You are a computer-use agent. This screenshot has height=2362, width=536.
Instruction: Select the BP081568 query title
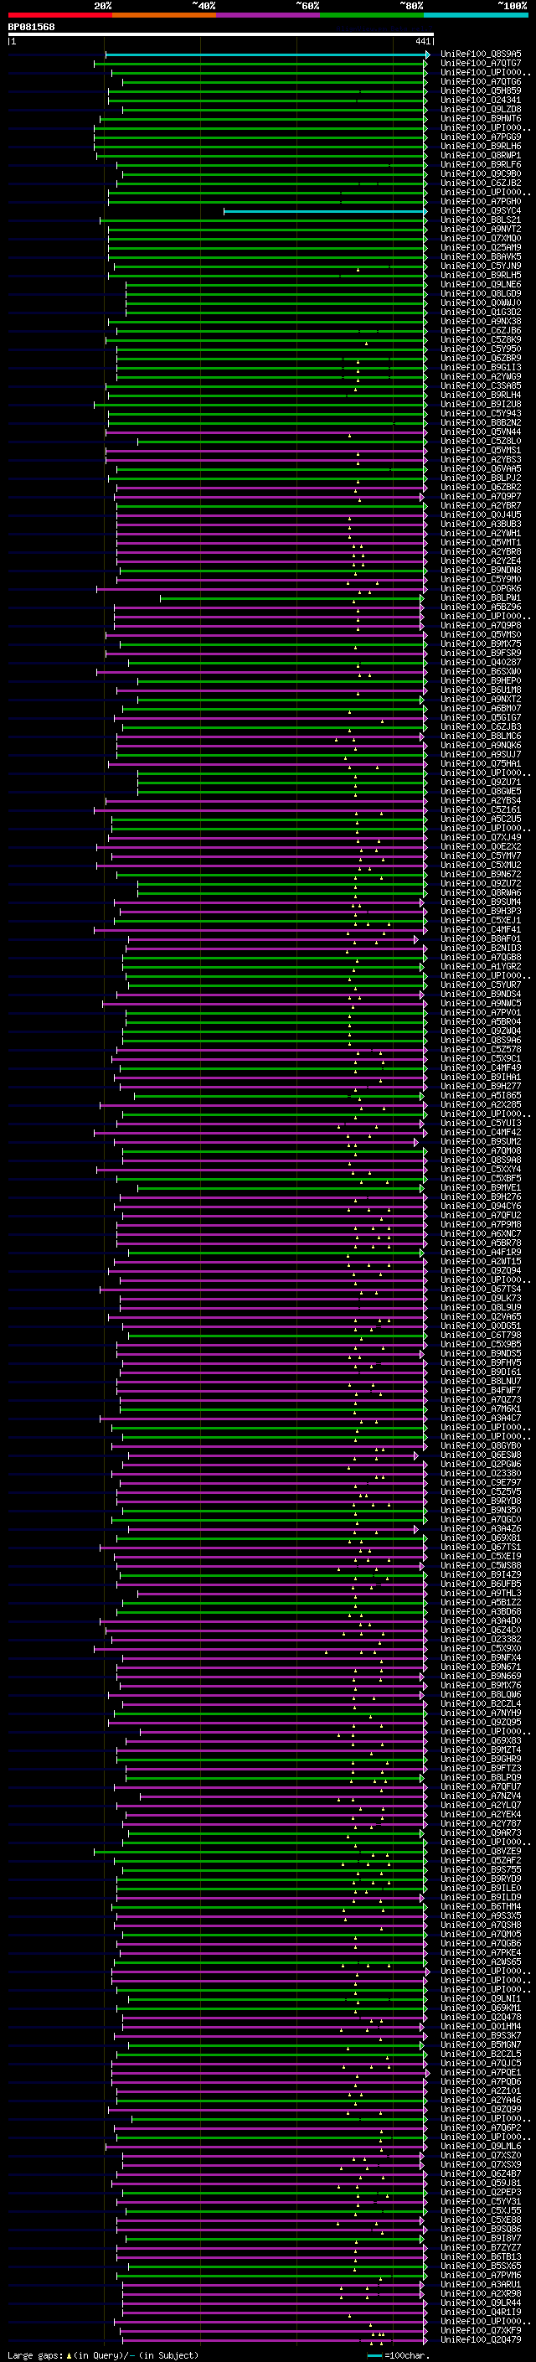[31, 28]
